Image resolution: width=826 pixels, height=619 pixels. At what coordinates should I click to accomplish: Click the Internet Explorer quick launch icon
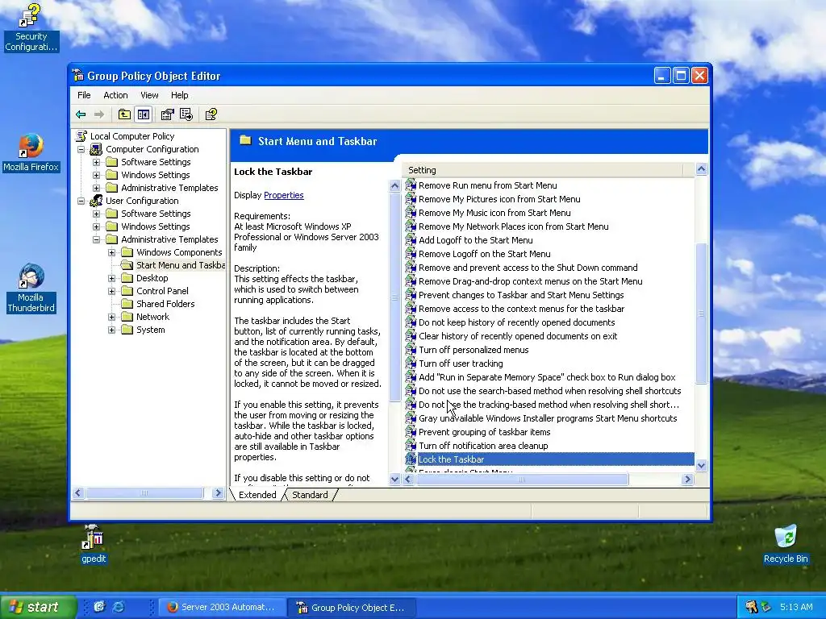[119, 607]
